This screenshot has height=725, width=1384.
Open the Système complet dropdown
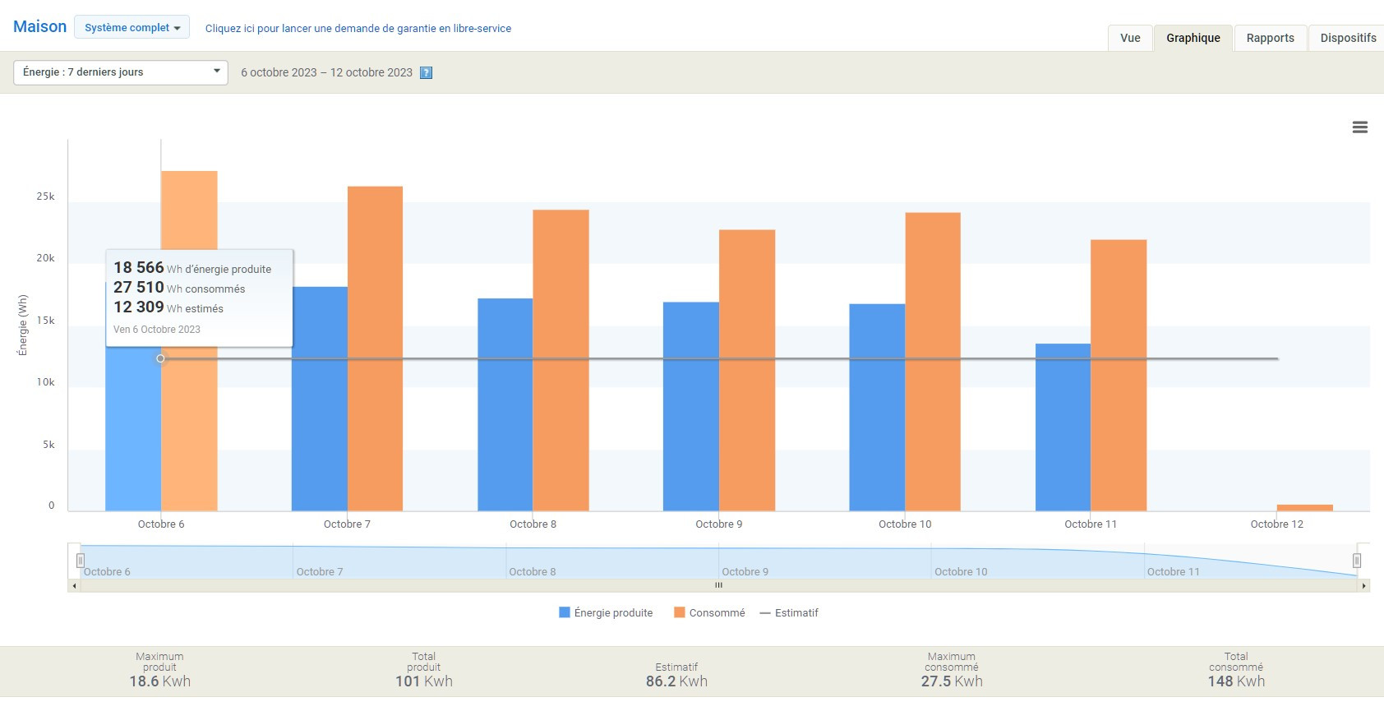point(131,27)
